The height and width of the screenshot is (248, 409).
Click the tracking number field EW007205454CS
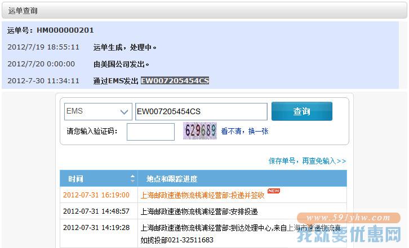click(x=201, y=111)
